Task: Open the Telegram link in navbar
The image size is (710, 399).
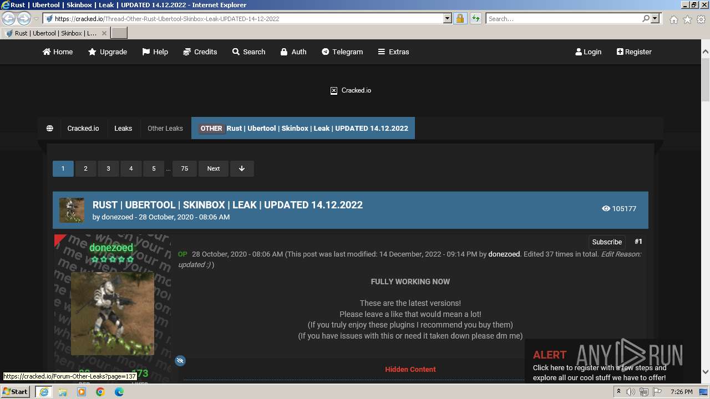Action: 342,52
